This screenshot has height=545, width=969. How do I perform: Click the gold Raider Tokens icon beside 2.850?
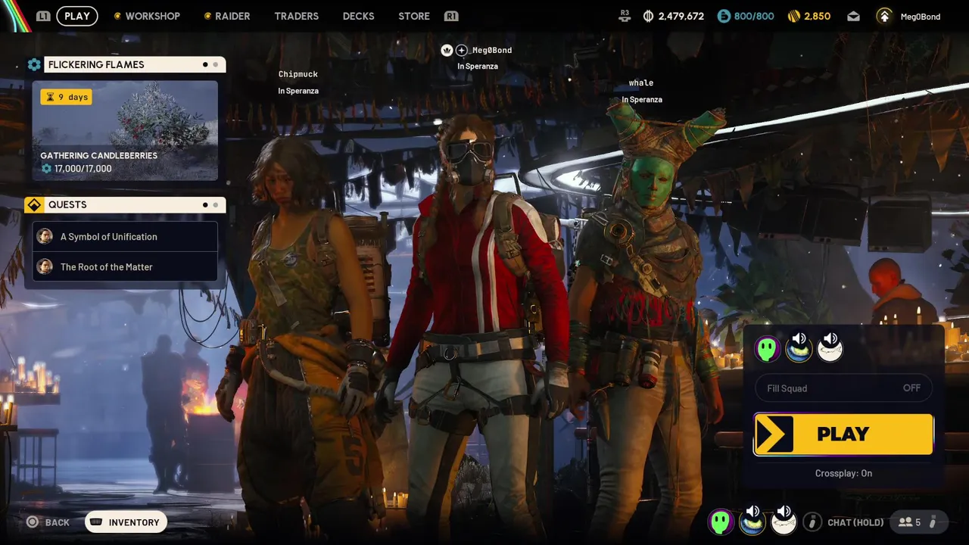point(794,16)
